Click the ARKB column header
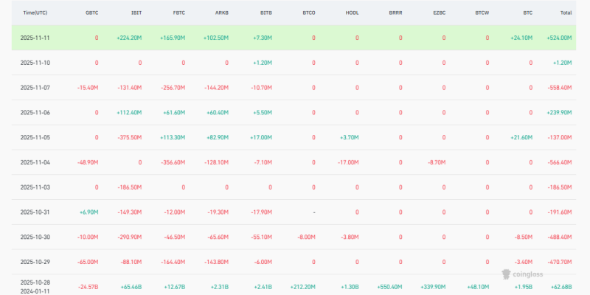 pos(222,13)
